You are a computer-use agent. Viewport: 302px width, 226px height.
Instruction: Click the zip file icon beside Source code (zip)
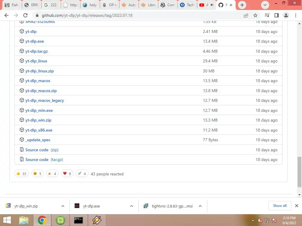[x=22, y=149]
